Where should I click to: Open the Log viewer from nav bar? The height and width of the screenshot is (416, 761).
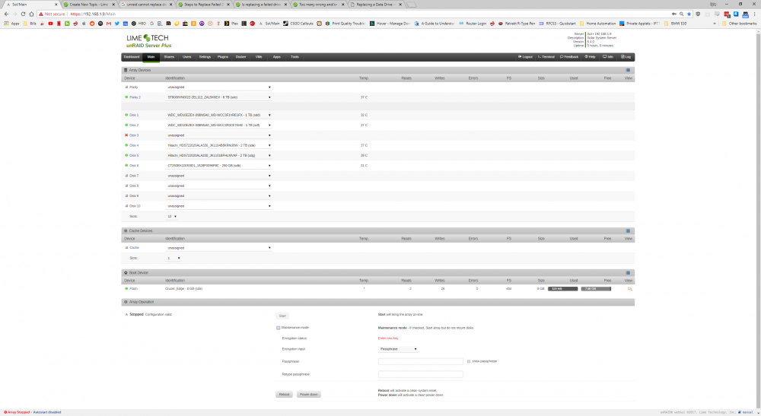click(626, 57)
